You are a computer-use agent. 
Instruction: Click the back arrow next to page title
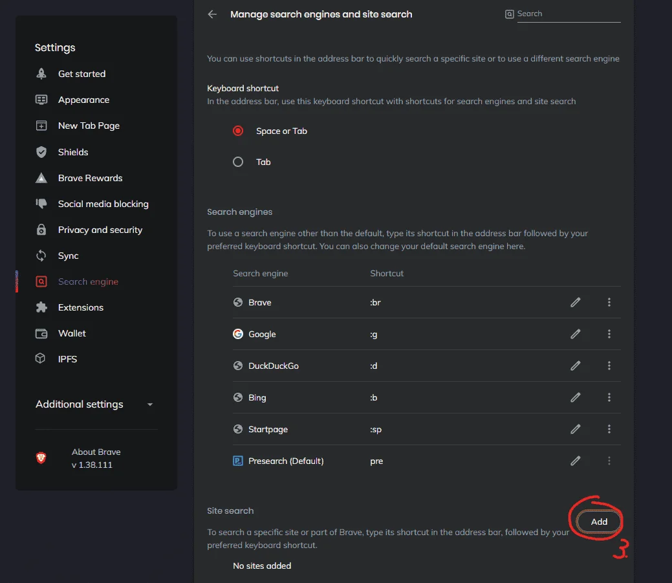(212, 14)
